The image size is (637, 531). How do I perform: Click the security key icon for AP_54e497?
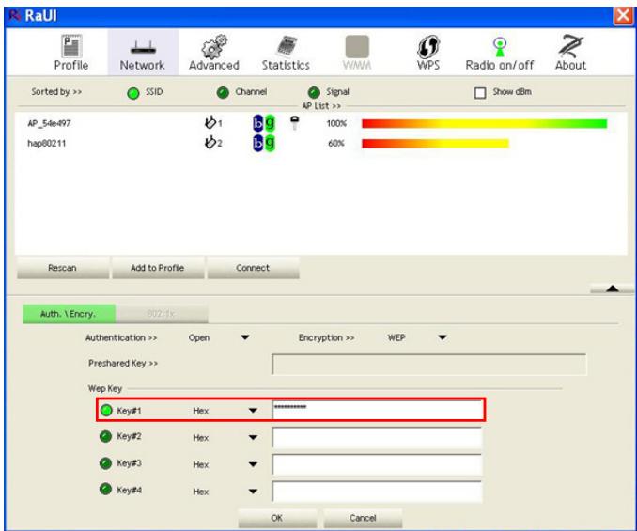click(294, 123)
